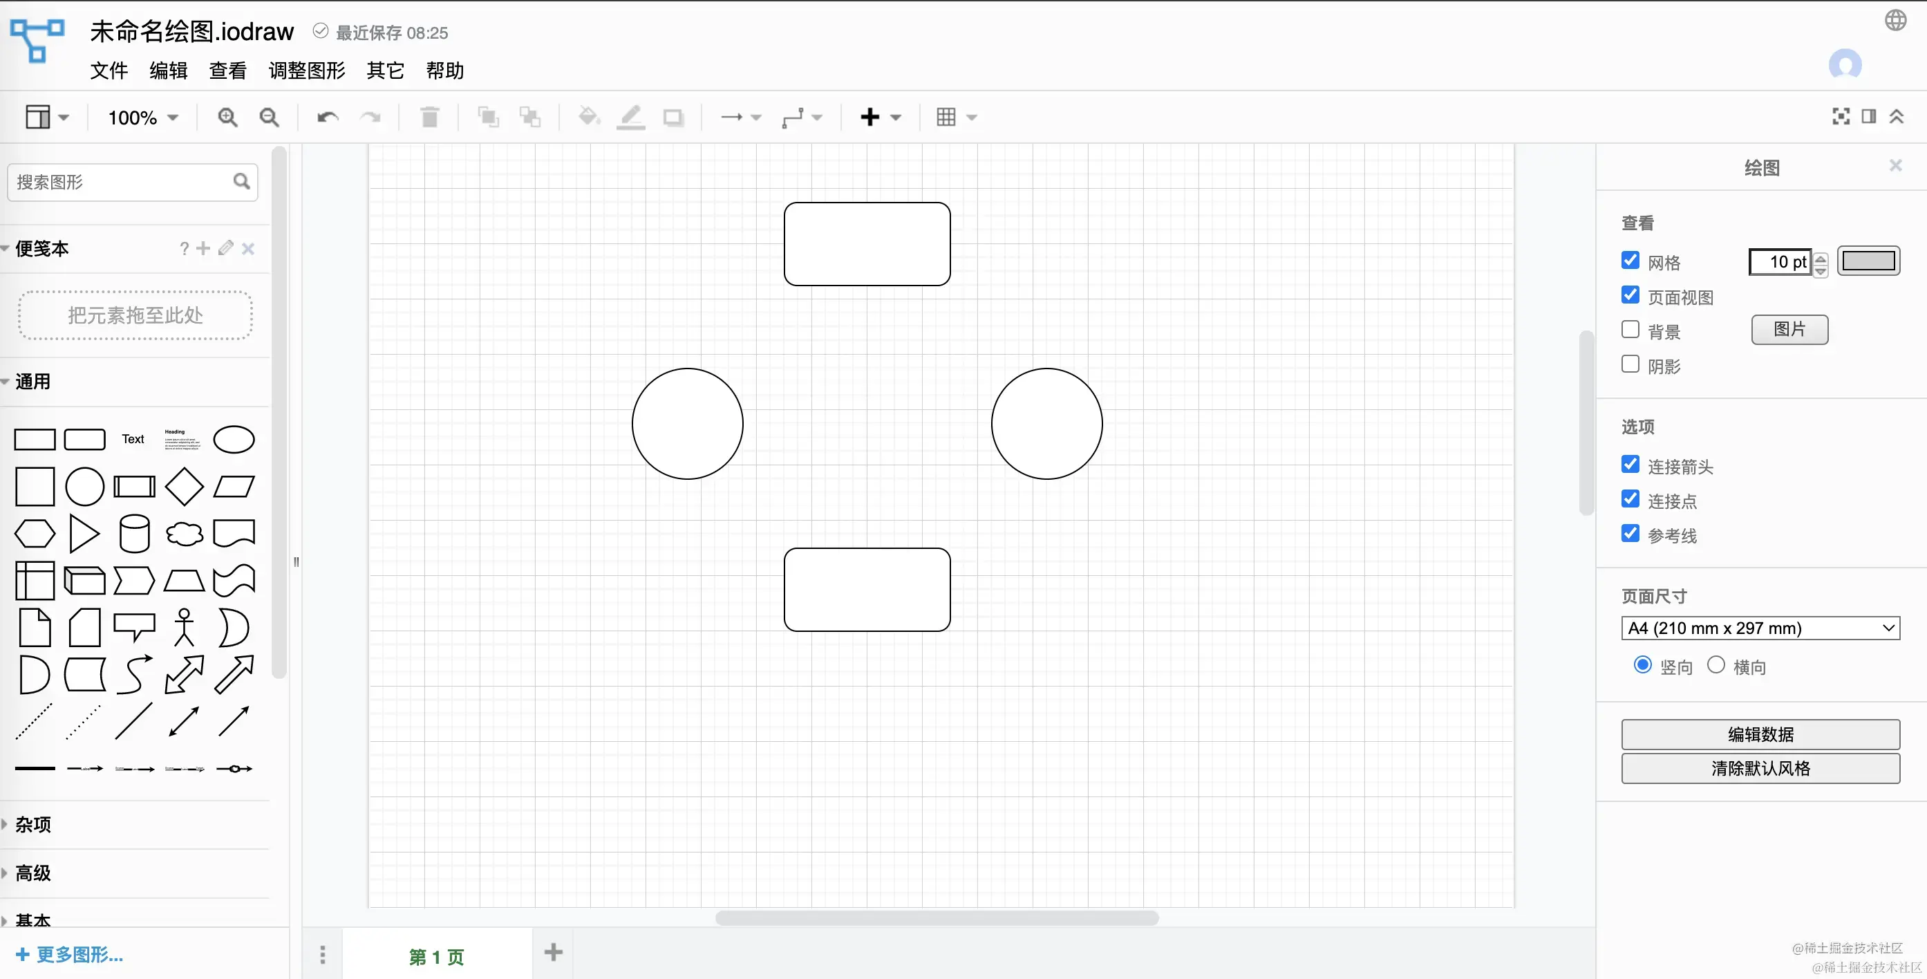This screenshot has width=1927, height=979.
Task: Pick the cylinder shape from the General shapes
Action: 135,534
